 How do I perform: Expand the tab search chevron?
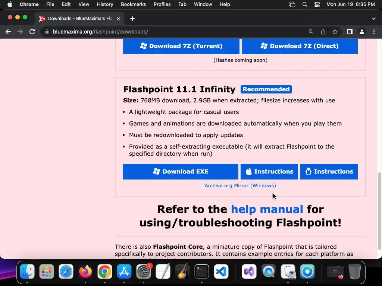pos(374,19)
